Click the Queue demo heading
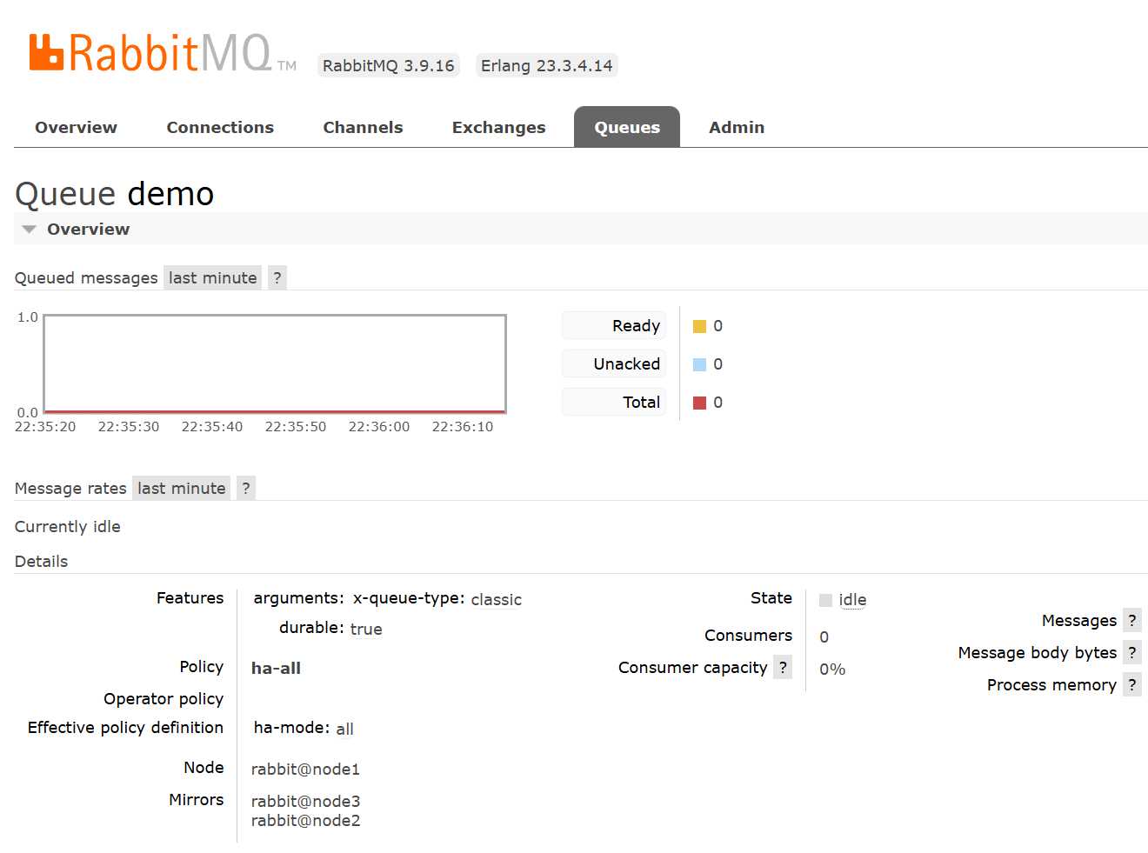This screenshot has height=853, width=1148. pos(114,193)
